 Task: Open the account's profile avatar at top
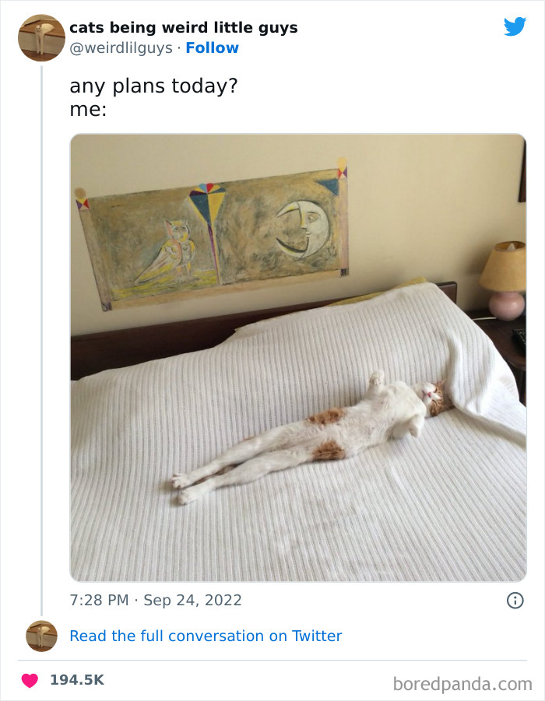tap(41, 37)
